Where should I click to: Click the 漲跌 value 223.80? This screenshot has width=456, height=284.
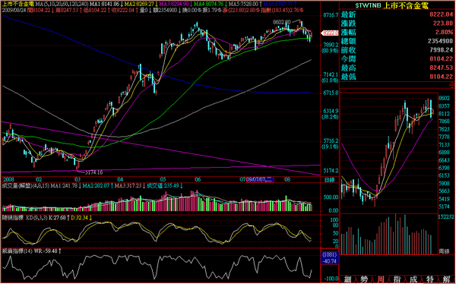click(x=442, y=24)
